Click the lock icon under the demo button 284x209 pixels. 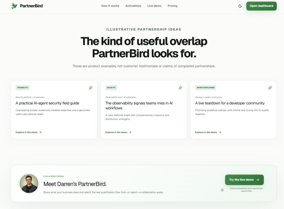point(222,190)
